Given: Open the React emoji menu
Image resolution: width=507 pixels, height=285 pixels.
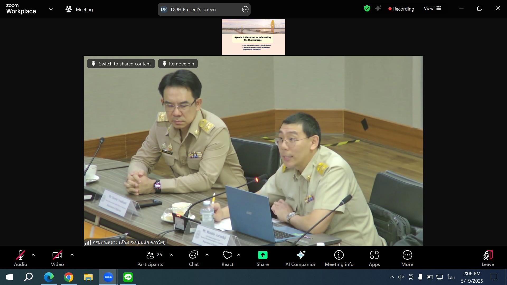Looking at the screenshot, I should 227,258.
